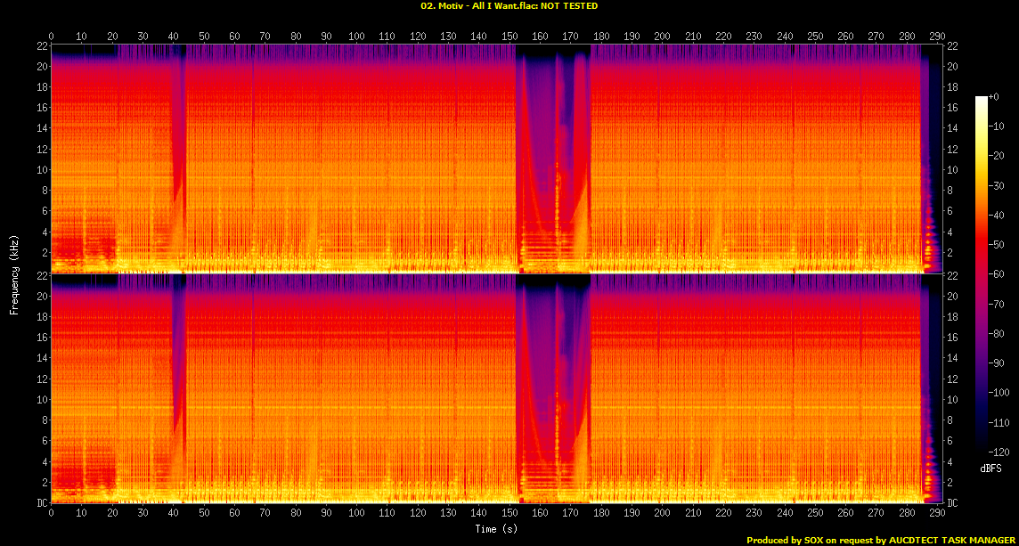Click the "-20" color scale label

996,155
